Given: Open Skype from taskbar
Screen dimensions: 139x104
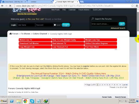Looking at the screenshot, I should [32, 101].
